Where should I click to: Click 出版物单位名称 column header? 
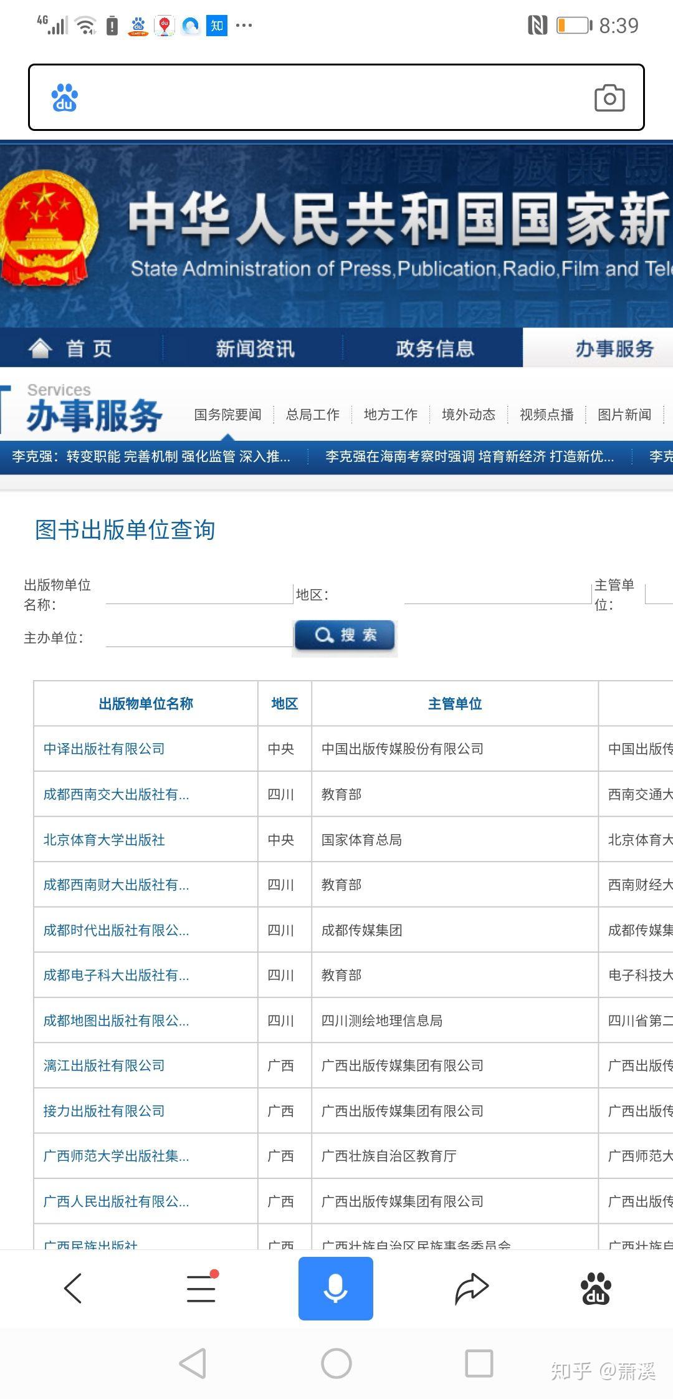(146, 704)
